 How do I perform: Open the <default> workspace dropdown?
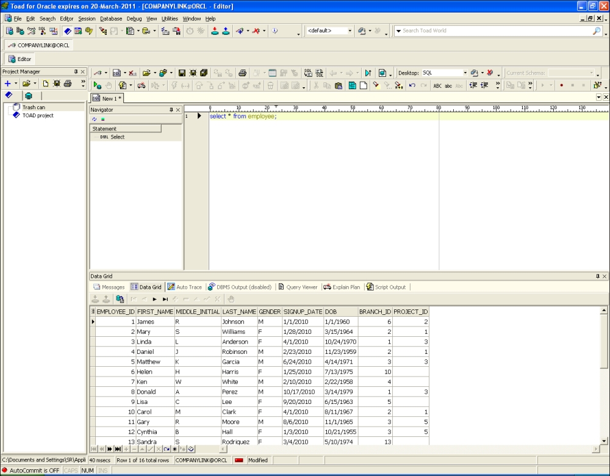point(350,31)
